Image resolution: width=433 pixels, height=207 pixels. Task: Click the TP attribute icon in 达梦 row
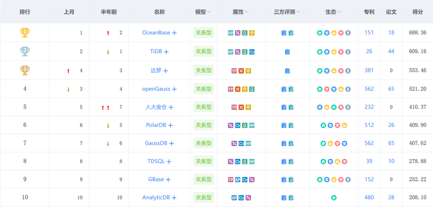tap(234, 71)
